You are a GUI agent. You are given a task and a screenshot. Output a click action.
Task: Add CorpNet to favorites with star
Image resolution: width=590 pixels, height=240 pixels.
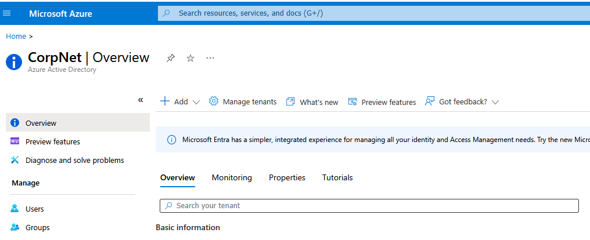[190, 58]
